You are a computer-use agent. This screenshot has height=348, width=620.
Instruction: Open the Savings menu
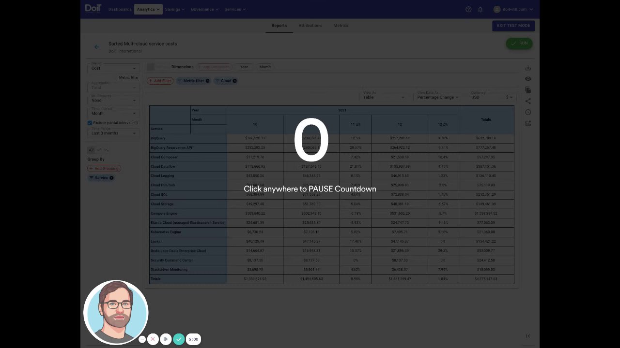click(x=175, y=9)
